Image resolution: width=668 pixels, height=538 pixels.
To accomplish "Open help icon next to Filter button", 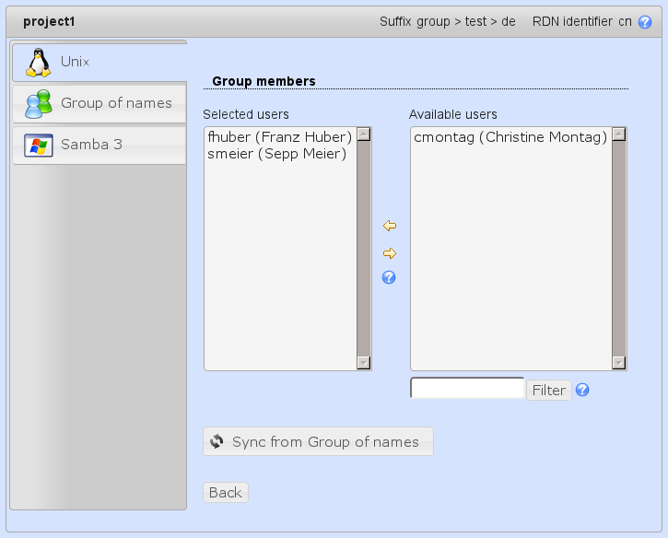I will click(582, 391).
